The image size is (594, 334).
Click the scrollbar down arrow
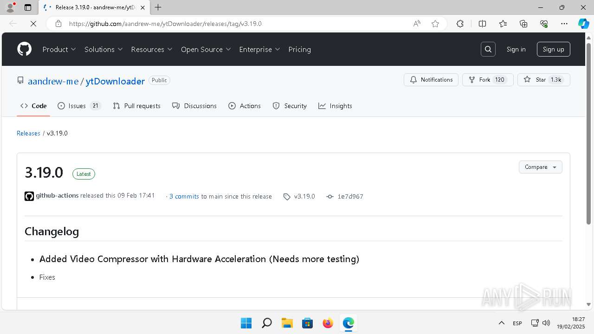(x=589, y=304)
